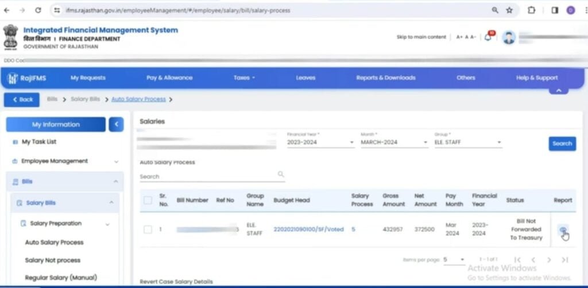Collapse Bills section in sidebar
This screenshot has height=288, width=588.
pos(64,182)
